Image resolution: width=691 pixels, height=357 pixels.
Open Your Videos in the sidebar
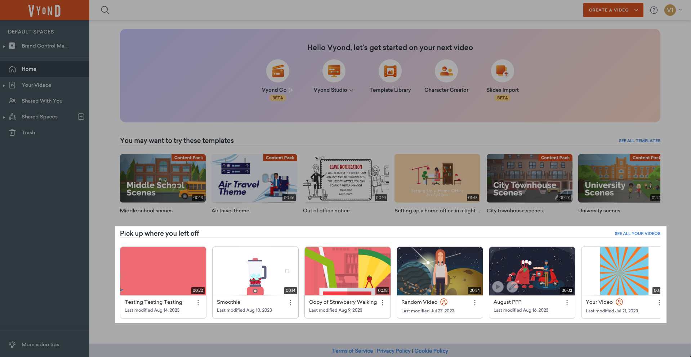click(x=36, y=85)
